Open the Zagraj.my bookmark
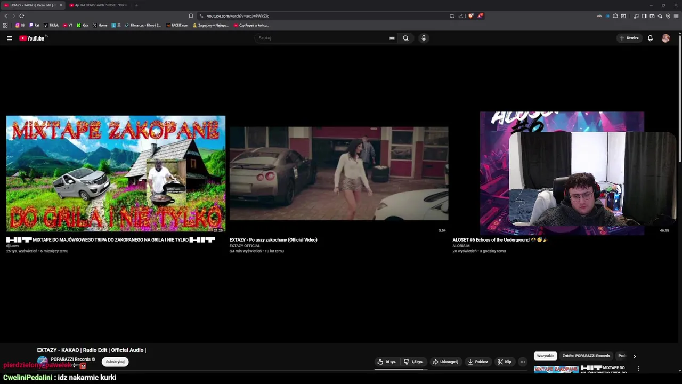 point(210,25)
